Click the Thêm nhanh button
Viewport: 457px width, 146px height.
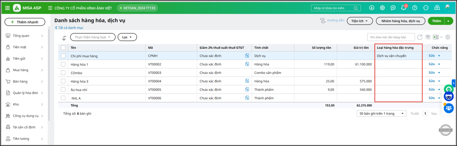click(x=25, y=22)
